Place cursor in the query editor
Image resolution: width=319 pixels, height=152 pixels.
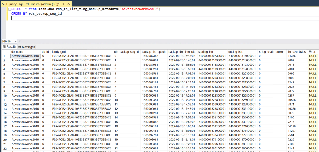click(79, 18)
